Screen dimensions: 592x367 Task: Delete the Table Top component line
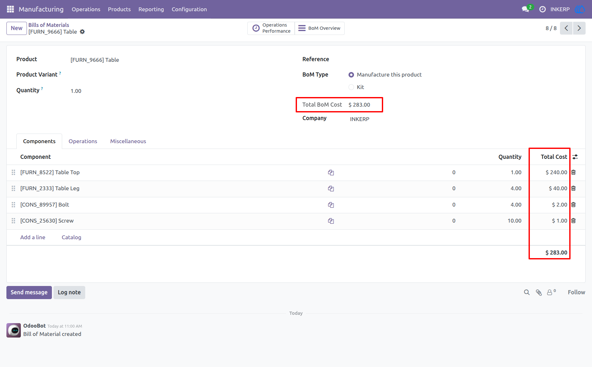pos(573,172)
